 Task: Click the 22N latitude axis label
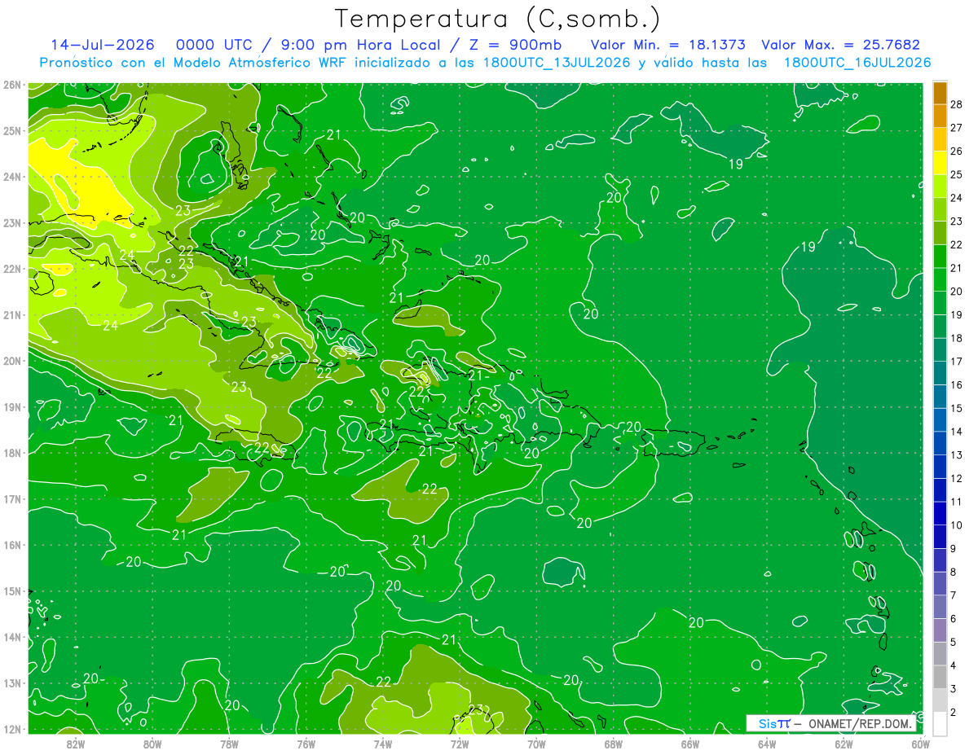tap(11, 269)
